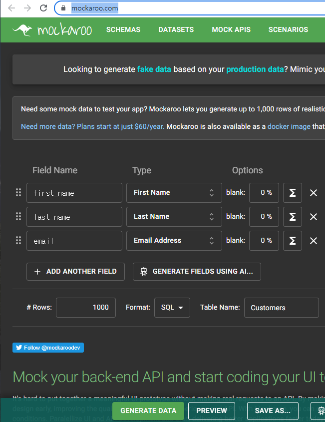Screen dimensions: 325x422
Task: Click Follow @mockaroodev Twitter button
Action: [48, 348]
